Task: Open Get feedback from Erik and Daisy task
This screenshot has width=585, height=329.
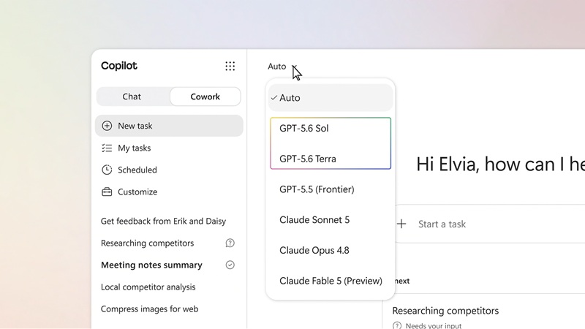Action: [163, 222]
